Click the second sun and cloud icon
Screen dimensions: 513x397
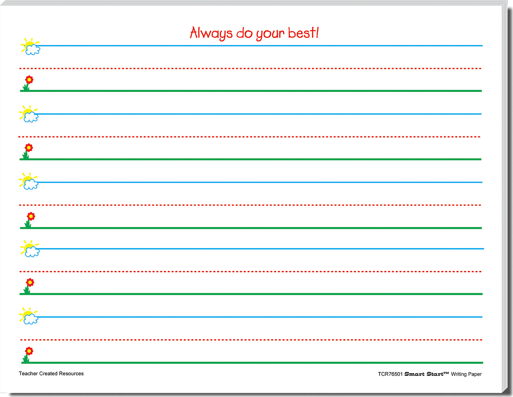(29, 114)
